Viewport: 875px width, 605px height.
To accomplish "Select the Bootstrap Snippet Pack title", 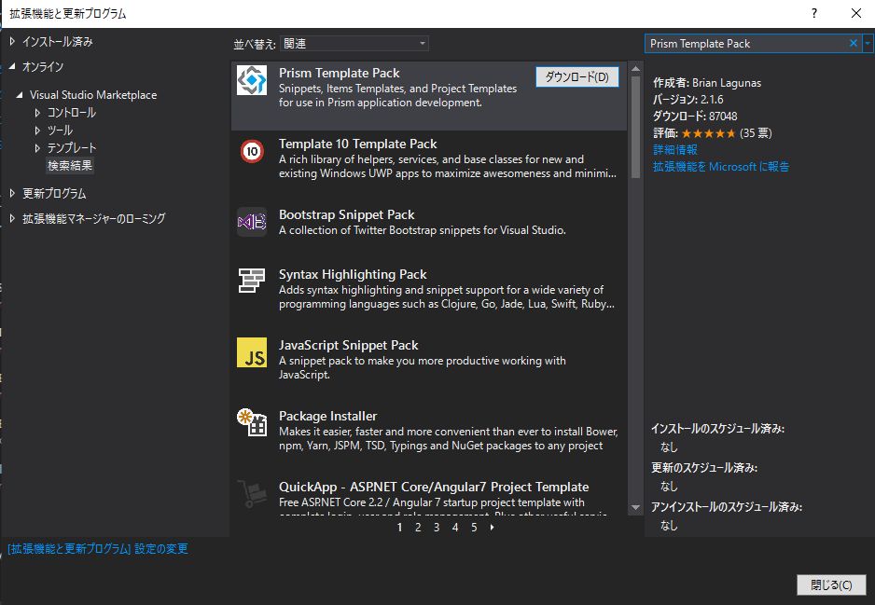I will 346,214.
